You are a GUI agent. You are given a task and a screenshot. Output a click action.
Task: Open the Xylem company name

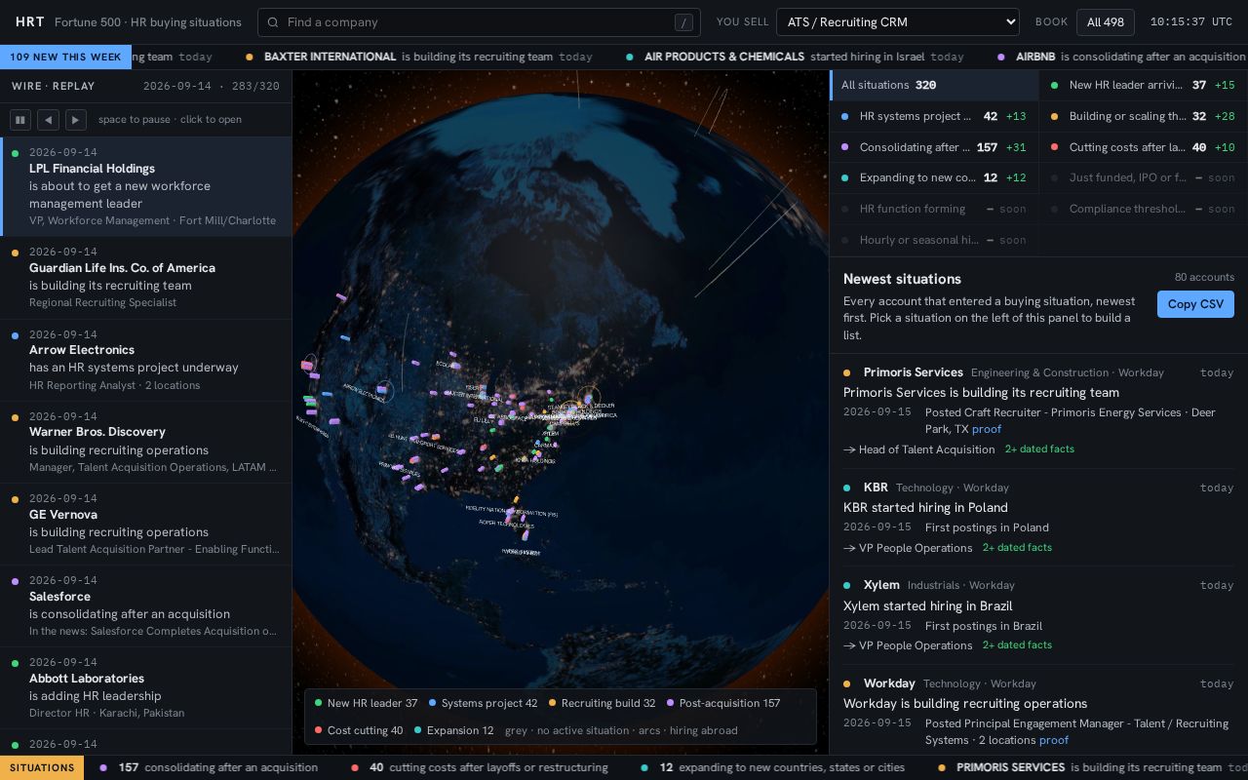pos(881,585)
